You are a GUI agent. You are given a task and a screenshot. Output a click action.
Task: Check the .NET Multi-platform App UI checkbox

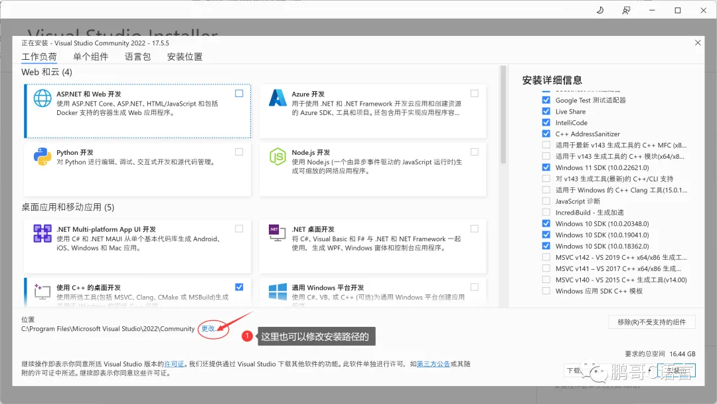click(239, 229)
